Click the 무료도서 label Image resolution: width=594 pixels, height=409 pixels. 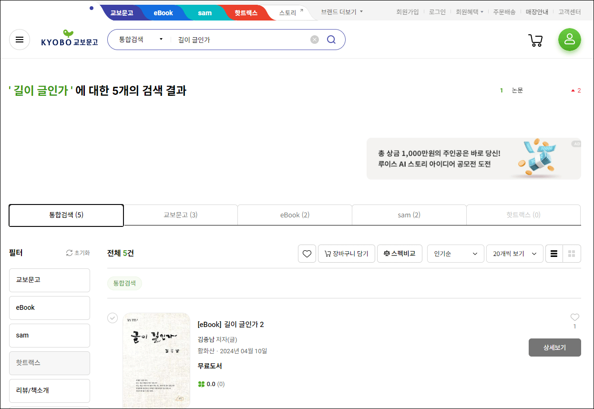[210, 366]
